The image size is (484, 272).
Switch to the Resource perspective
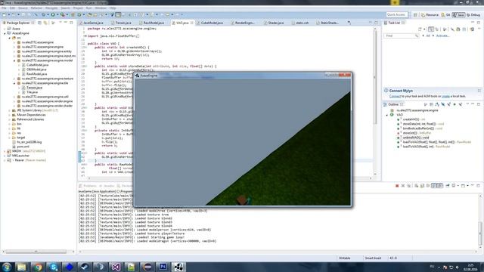430,15
